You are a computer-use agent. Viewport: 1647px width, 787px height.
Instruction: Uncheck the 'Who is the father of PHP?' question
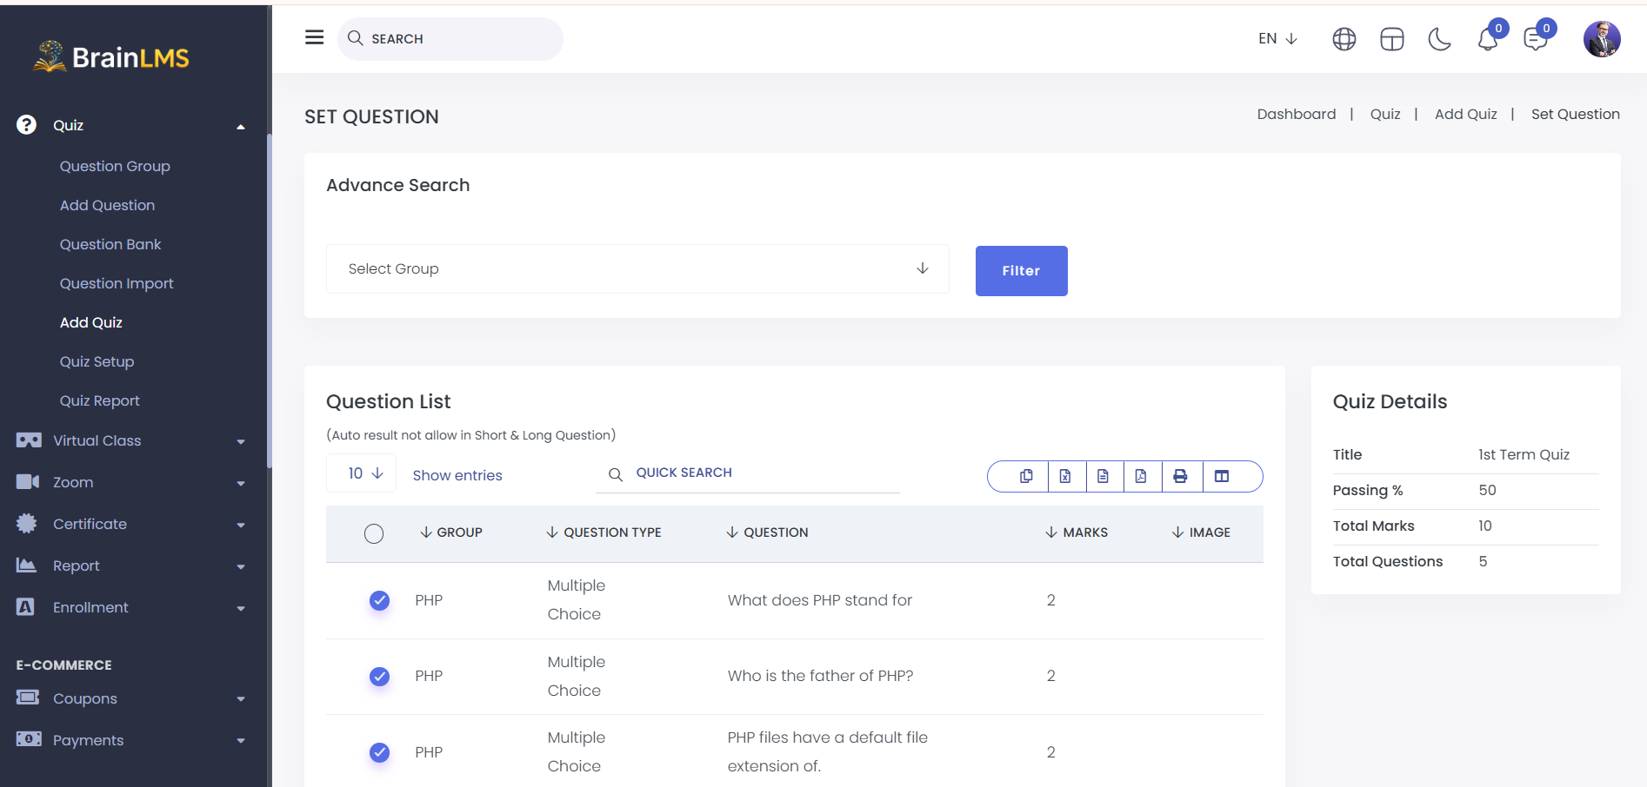(x=379, y=676)
